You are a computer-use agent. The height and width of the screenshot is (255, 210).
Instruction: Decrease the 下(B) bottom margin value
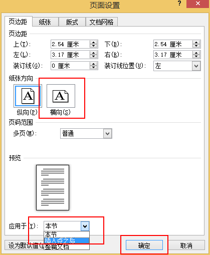point(196,46)
